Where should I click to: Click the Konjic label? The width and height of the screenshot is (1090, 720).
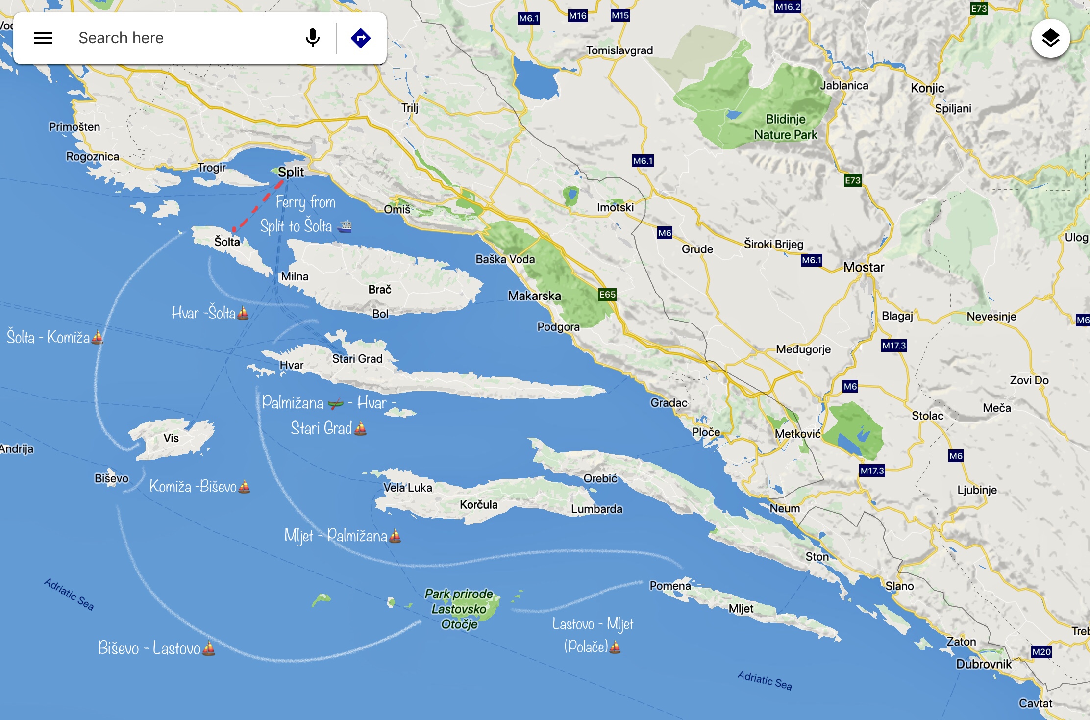927,88
